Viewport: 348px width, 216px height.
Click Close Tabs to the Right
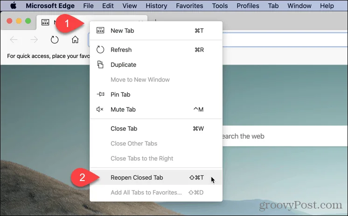(x=156, y=158)
